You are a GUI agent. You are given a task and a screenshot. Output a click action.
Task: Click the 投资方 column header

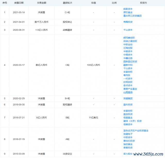(x=143, y=3)
